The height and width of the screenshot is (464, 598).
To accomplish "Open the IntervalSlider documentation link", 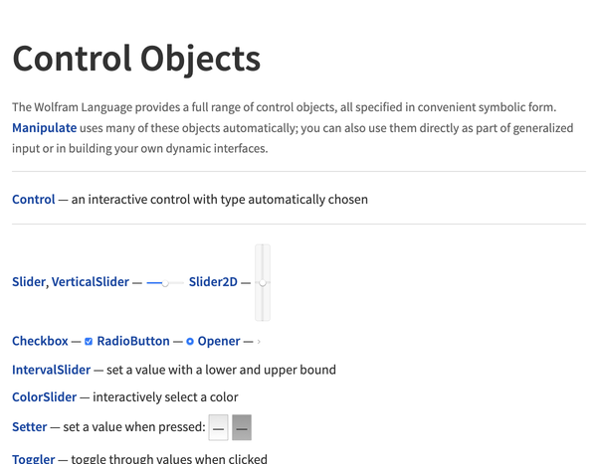I will click(51, 370).
